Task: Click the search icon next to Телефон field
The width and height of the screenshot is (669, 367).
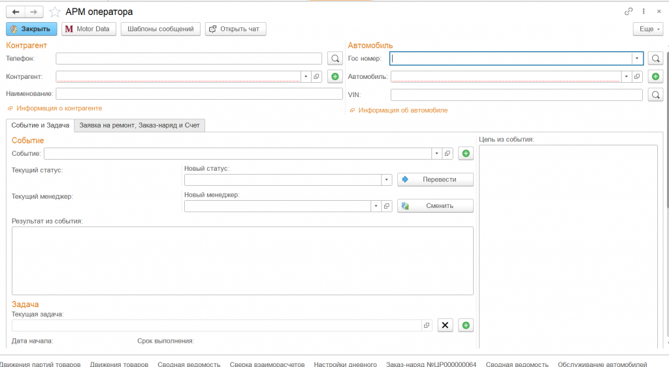Action: point(335,59)
